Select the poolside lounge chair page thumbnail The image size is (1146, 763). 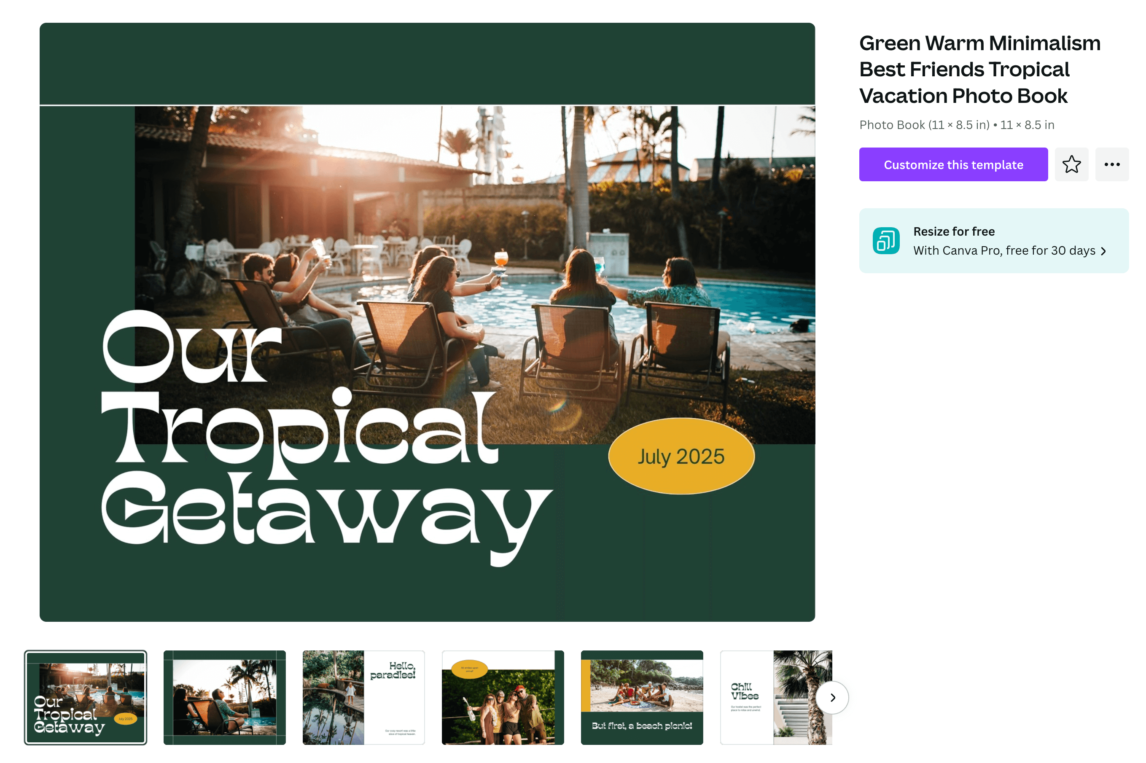[224, 698]
